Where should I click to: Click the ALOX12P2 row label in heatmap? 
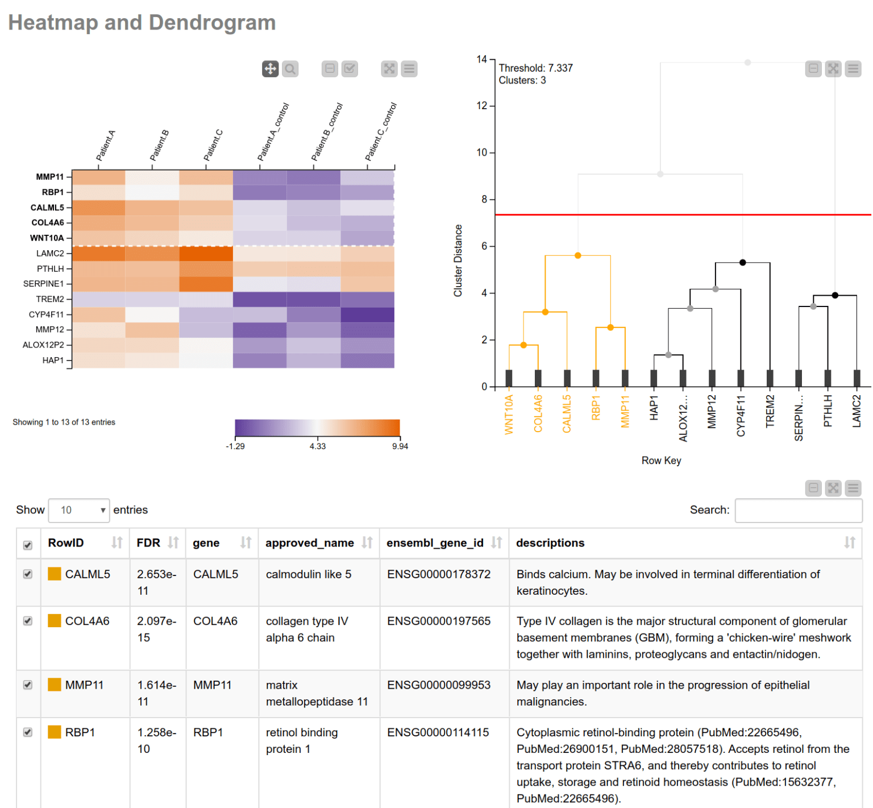click(44, 345)
